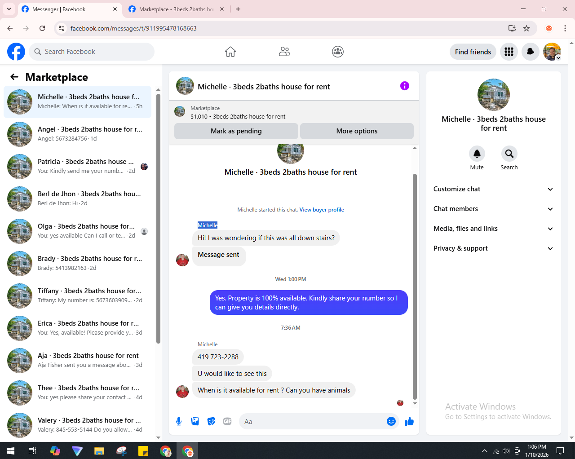
Task: Open Thee's conversation in the chat list
Action: tap(78, 393)
